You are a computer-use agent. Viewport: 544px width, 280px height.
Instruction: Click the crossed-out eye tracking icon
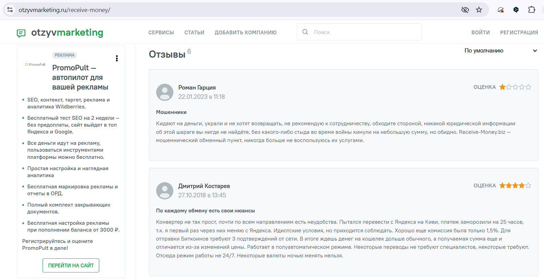465,10
